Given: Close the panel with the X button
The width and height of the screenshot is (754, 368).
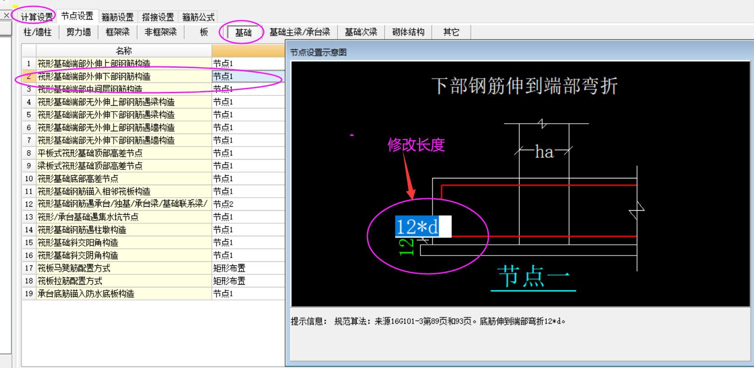Looking at the screenshot, I should click(x=6, y=15).
